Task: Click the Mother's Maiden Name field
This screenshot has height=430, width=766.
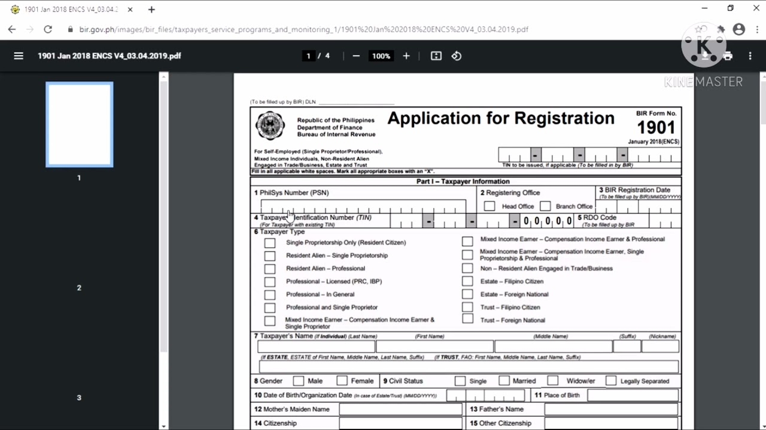Action: (400, 409)
